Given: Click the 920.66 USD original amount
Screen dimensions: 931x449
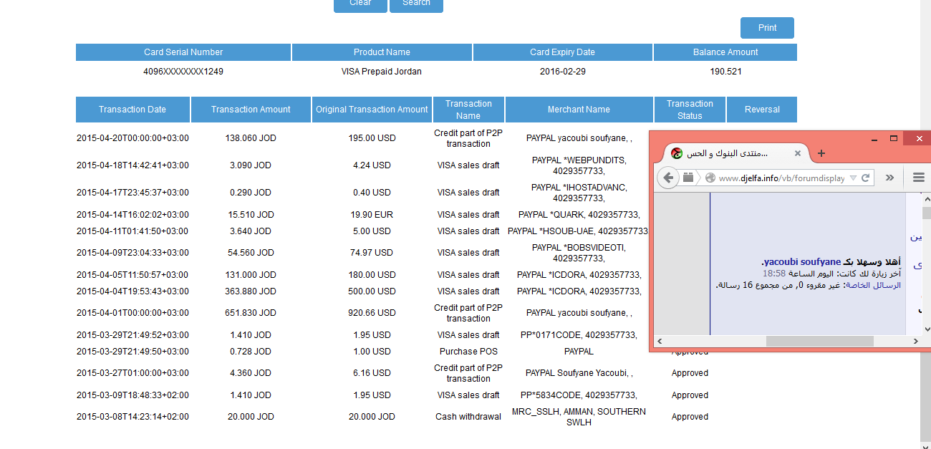Looking at the screenshot, I should (372, 313).
